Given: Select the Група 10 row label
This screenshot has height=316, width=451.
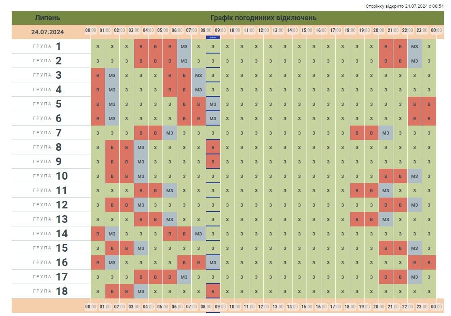Looking at the screenshot, I should click(x=50, y=176).
